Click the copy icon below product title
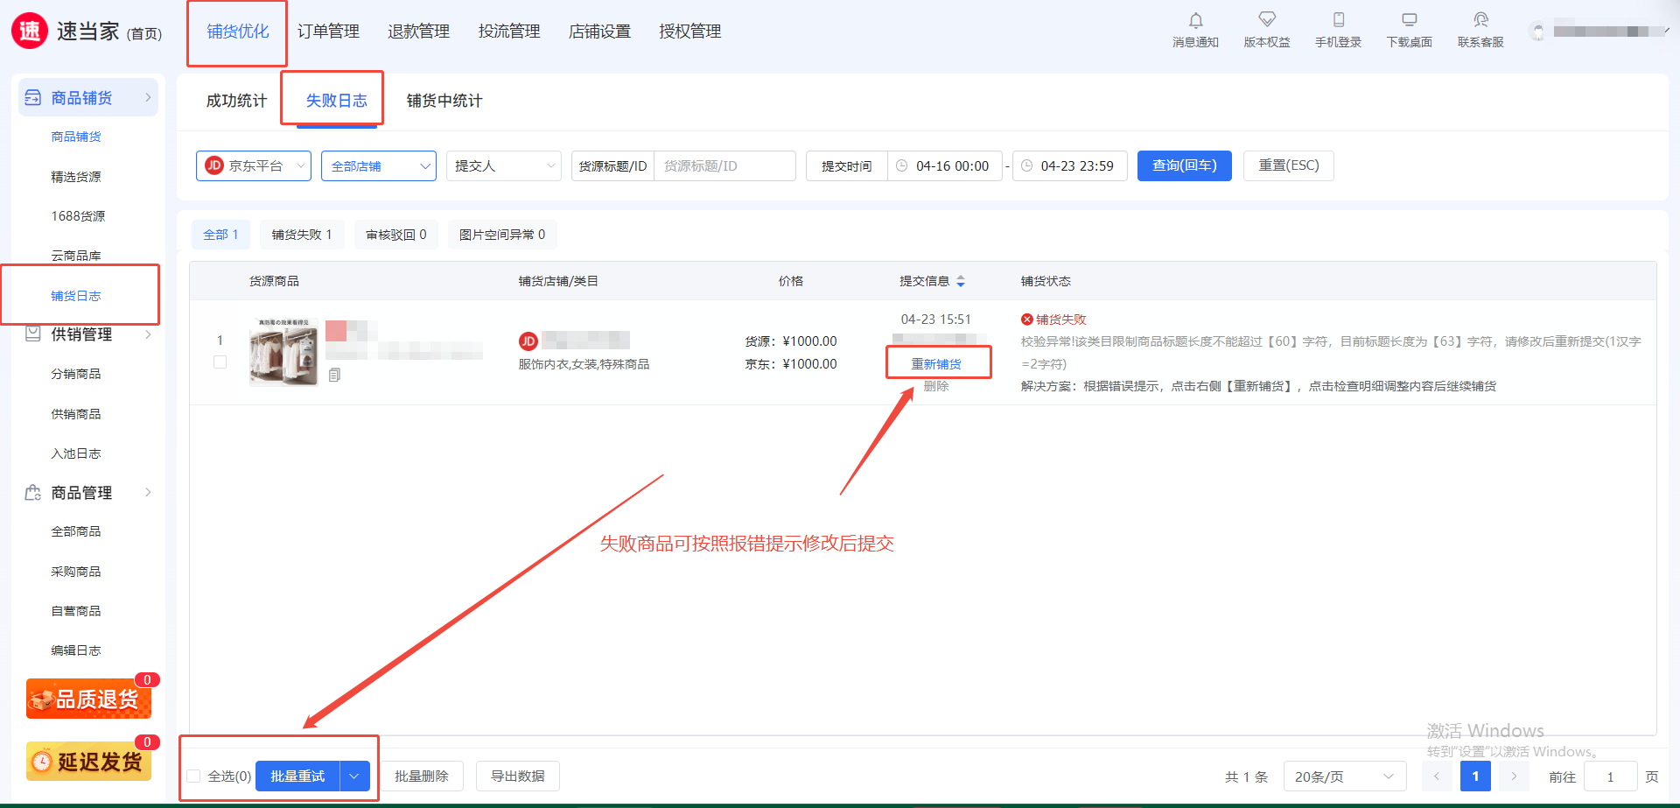The width and height of the screenshot is (1680, 808). click(334, 376)
